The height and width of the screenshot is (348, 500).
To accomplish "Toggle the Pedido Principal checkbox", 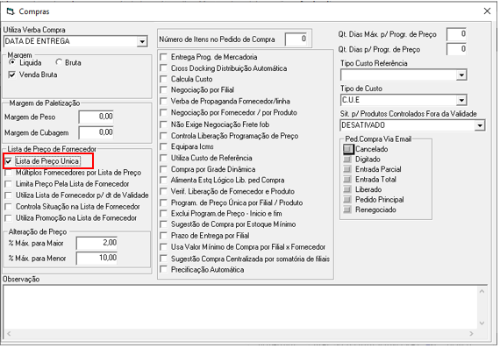I will pyautogui.click(x=347, y=200).
